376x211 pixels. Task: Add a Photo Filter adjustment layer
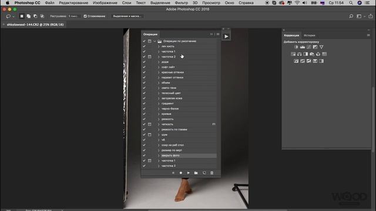(312, 54)
